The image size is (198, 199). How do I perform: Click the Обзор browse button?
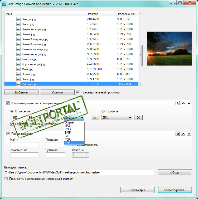175,172
